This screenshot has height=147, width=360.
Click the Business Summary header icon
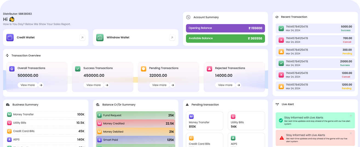point(8,105)
